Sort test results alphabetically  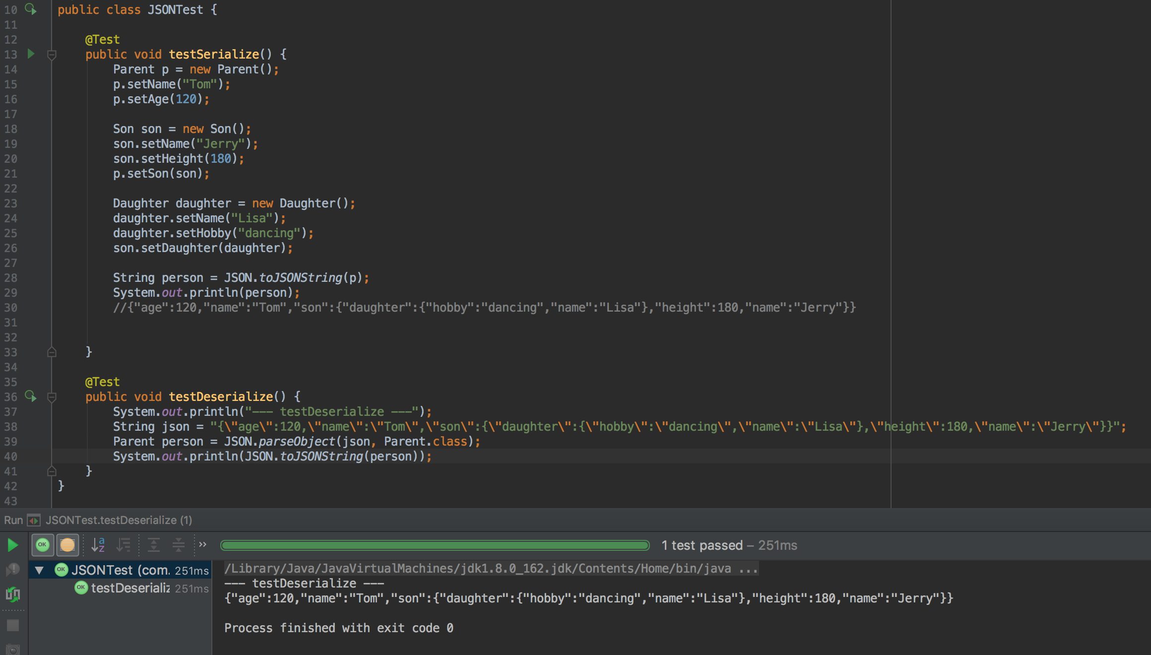[98, 545]
